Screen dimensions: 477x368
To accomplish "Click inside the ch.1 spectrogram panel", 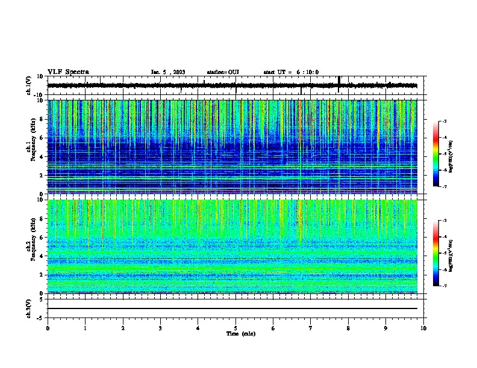I will [232, 147].
